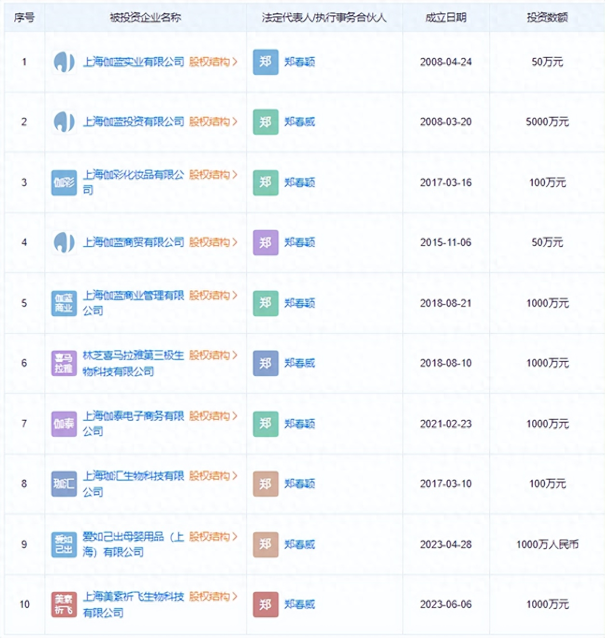This screenshot has width=605, height=638.
Task: Click the 伽蓝商业 logo icon
Action: 64,303
